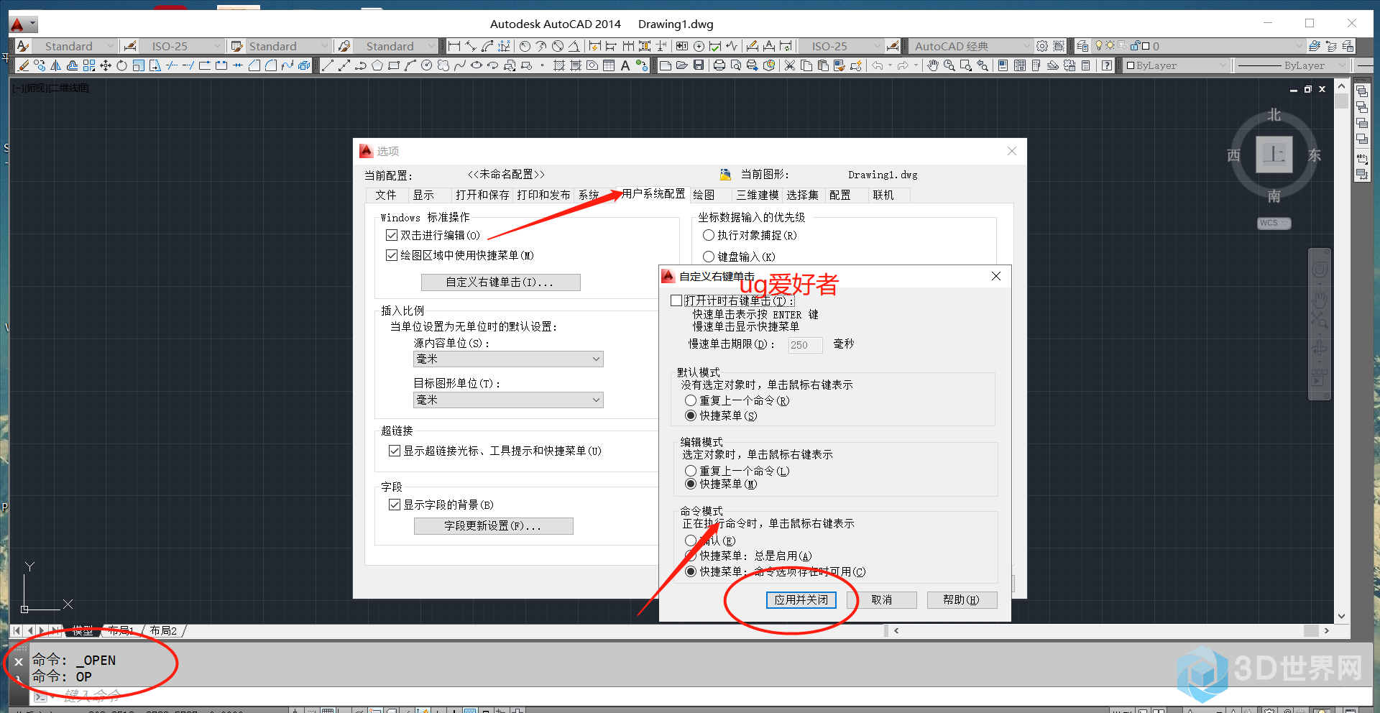Open the 布局2 layout tab

(x=163, y=630)
